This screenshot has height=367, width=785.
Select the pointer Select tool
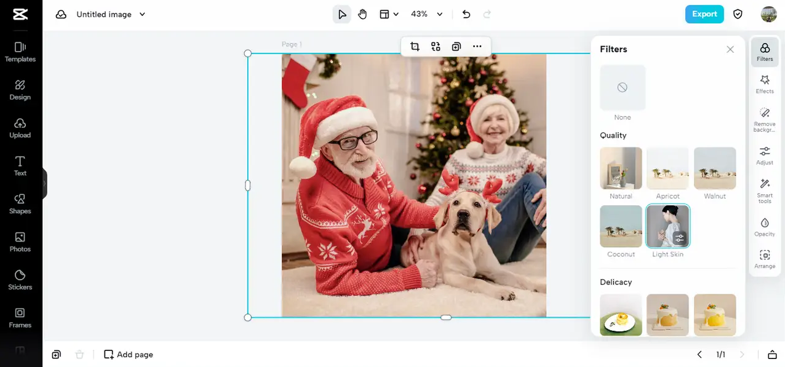342,14
